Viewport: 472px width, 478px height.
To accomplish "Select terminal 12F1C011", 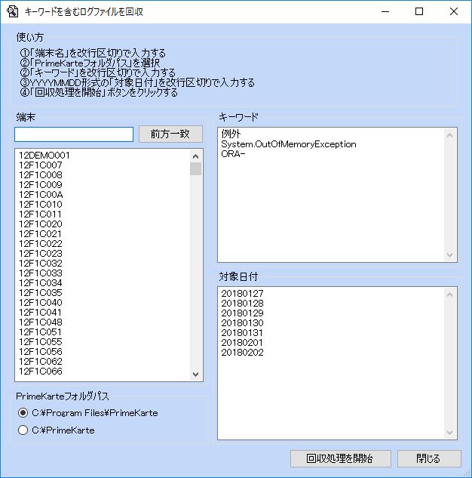I will pyautogui.click(x=40, y=214).
